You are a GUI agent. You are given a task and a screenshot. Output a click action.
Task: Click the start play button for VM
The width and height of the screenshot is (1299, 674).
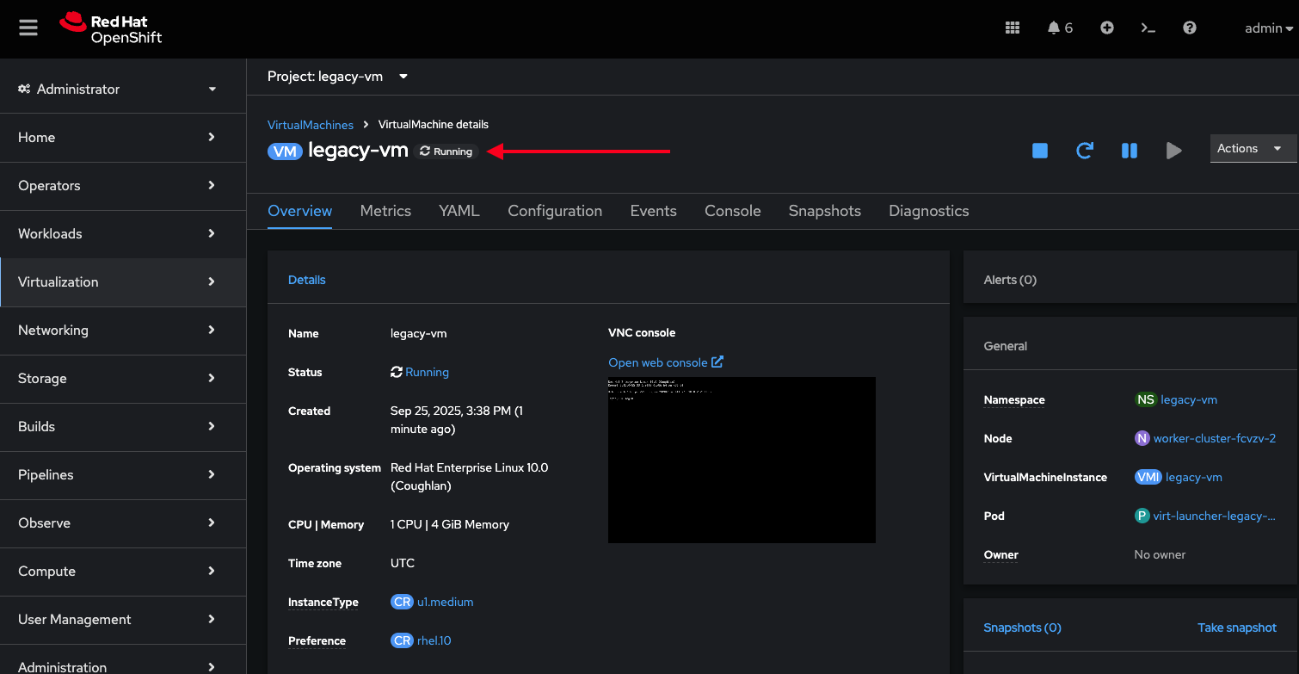point(1173,151)
